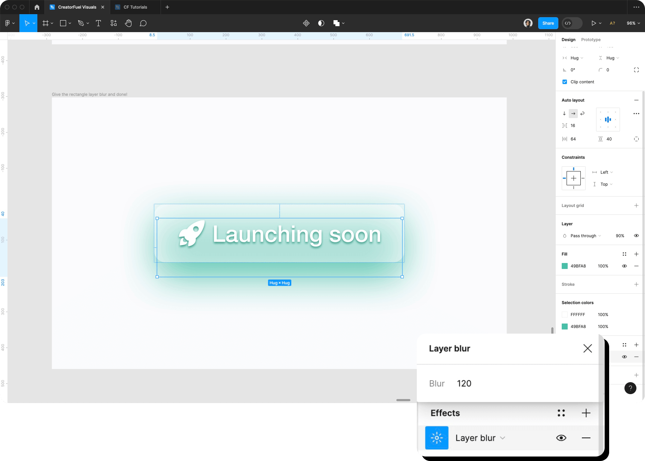Viewport: 645px width, 461px height.
Task: Click the Share button
Action: click(548, 23)
